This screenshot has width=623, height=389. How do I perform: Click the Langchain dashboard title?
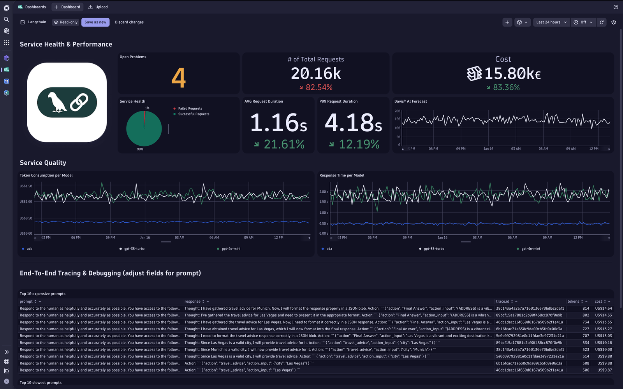click(37, 22)
